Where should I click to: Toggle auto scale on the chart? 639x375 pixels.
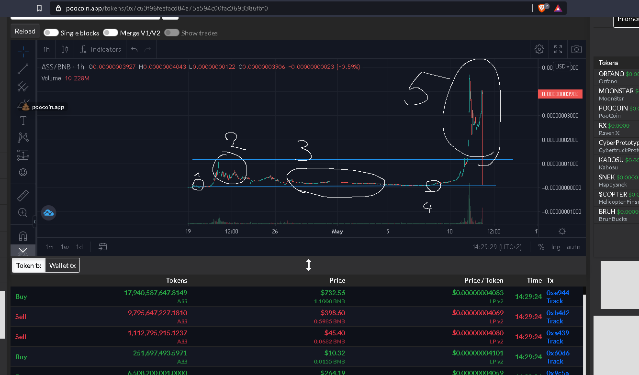tap(573, 247)
